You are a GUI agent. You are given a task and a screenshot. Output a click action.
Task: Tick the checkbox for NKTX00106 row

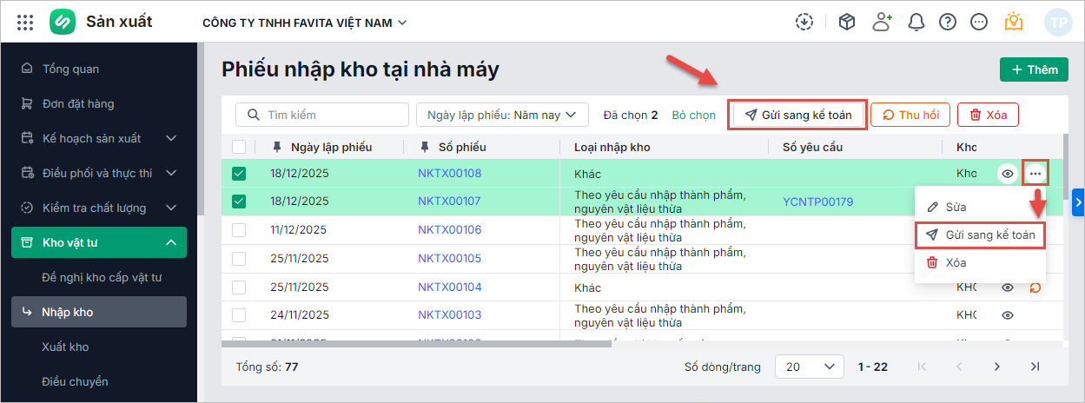click(239, 230)
